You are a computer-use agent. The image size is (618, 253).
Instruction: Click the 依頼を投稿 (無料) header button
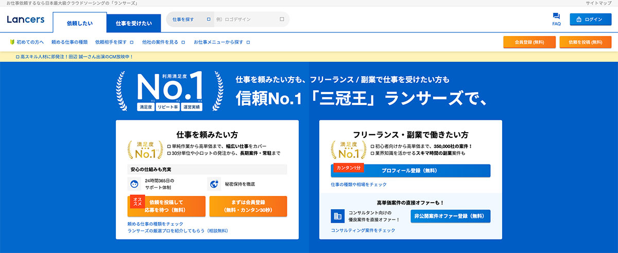[586, 42]
